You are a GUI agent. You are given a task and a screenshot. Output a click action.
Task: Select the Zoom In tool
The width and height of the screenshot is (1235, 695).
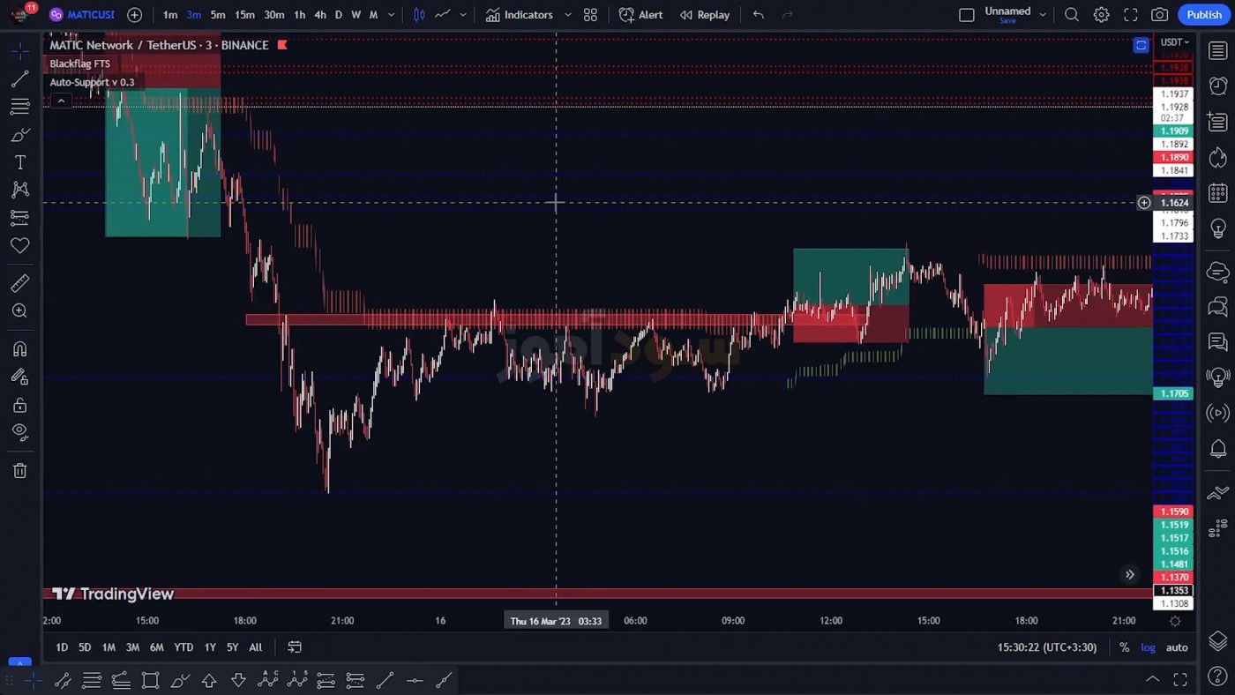(19, 310)
